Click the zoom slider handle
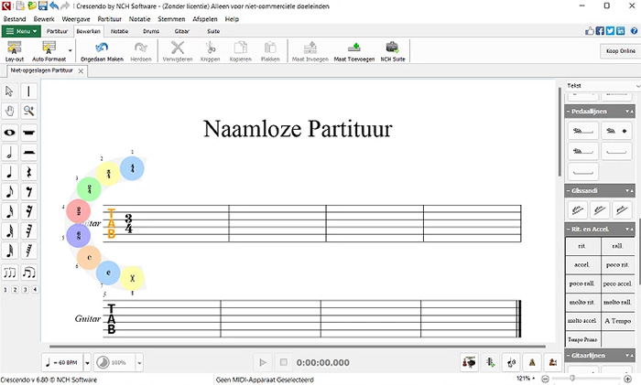Image resolution: width=641 pixels, height=385 pixels. coord(572,379)
